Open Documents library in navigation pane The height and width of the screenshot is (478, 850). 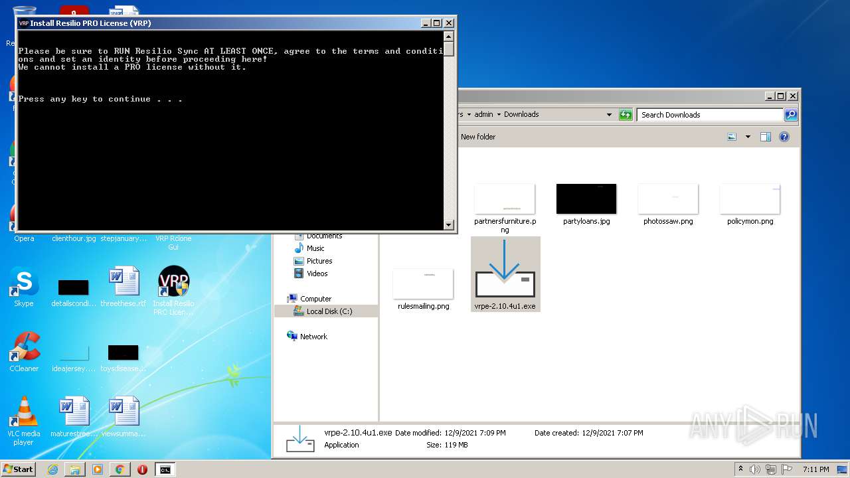click(x=324, y=236)
